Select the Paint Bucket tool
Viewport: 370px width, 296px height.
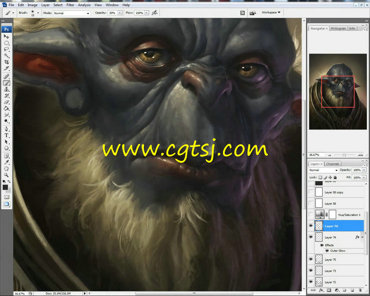6,108
